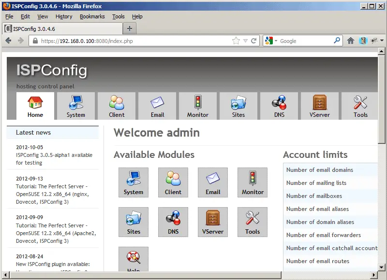
Task: Switch to the VServer tab in top navigation
Action: pos(320,106)
